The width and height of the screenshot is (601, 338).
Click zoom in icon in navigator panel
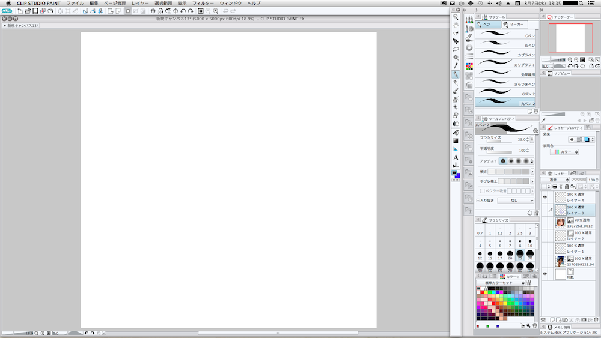[576, 59]
